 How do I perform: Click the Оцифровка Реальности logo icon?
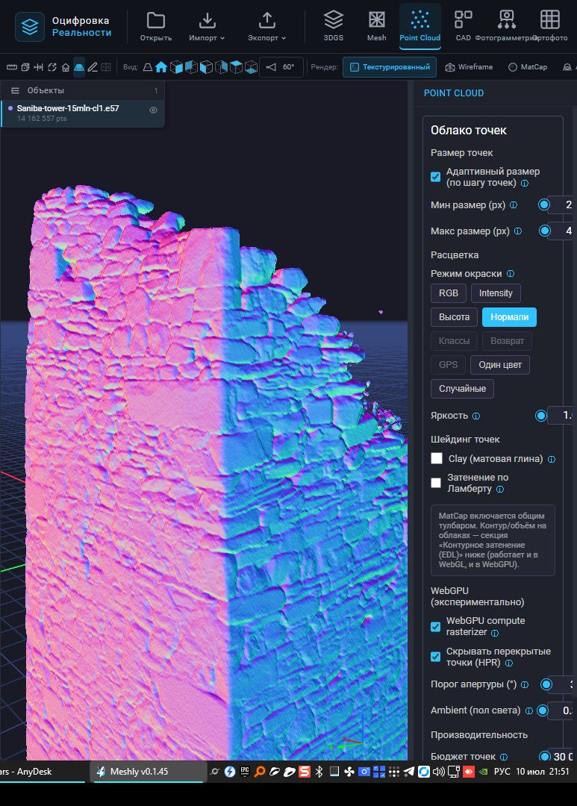(30, 27)
